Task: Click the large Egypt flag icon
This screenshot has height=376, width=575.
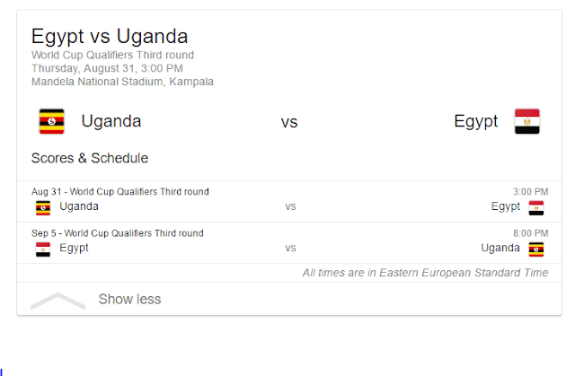Action: pos(527,121)
